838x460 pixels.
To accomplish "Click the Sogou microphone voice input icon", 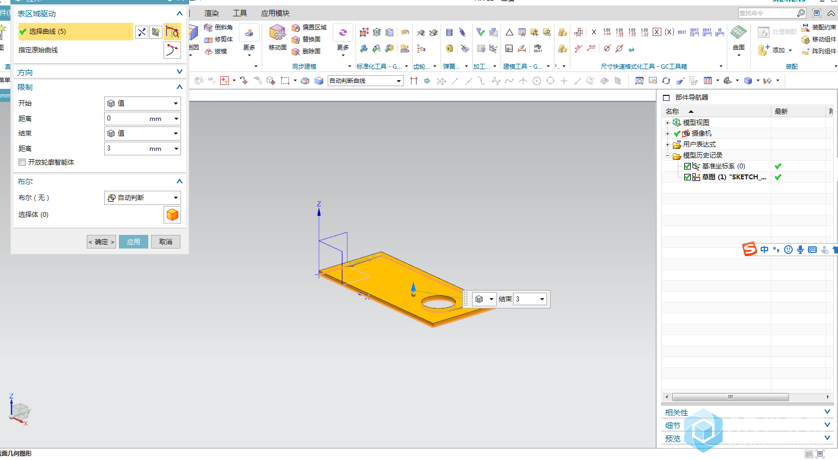I will (x=800, y=250).
